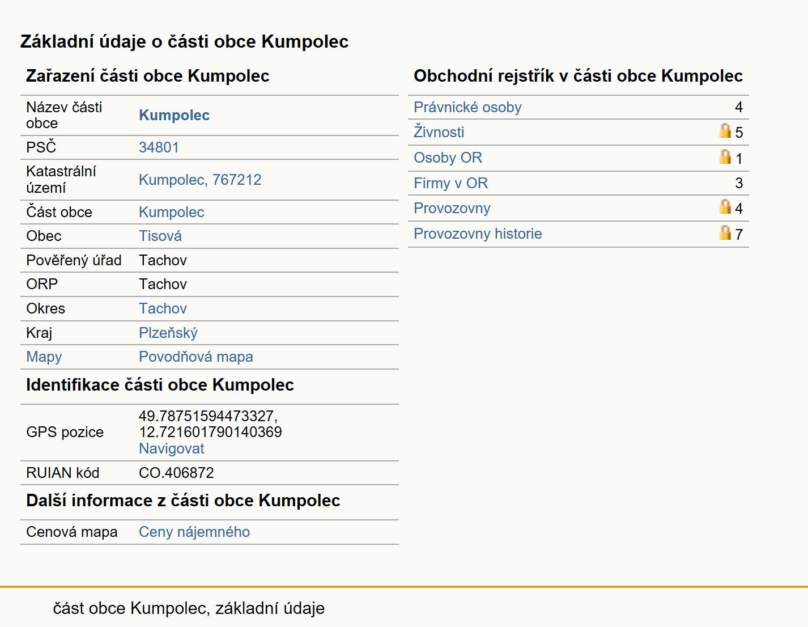Open postal code 34801 link
Screen dimensions: 808x627
[159, 147]
